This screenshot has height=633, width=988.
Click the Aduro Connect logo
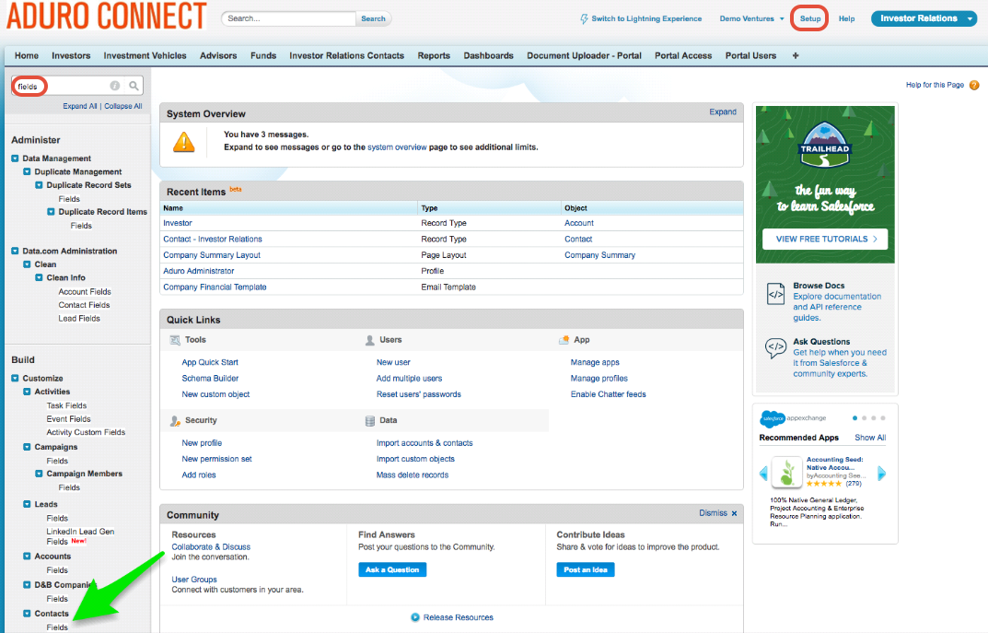click(107, 16)
